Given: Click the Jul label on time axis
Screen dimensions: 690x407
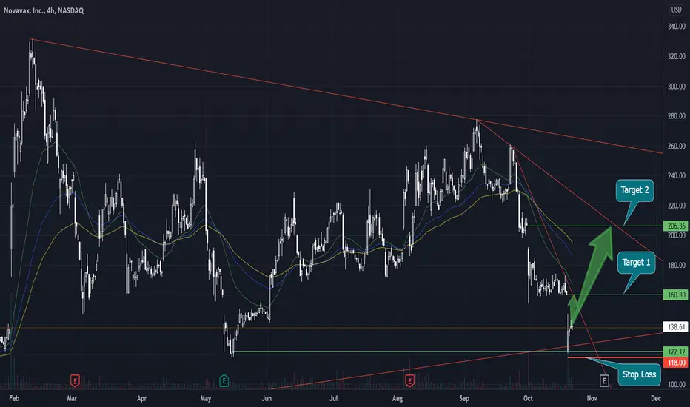Looking at the screenshot, I should pyautogui.click(x=334, y=398).
